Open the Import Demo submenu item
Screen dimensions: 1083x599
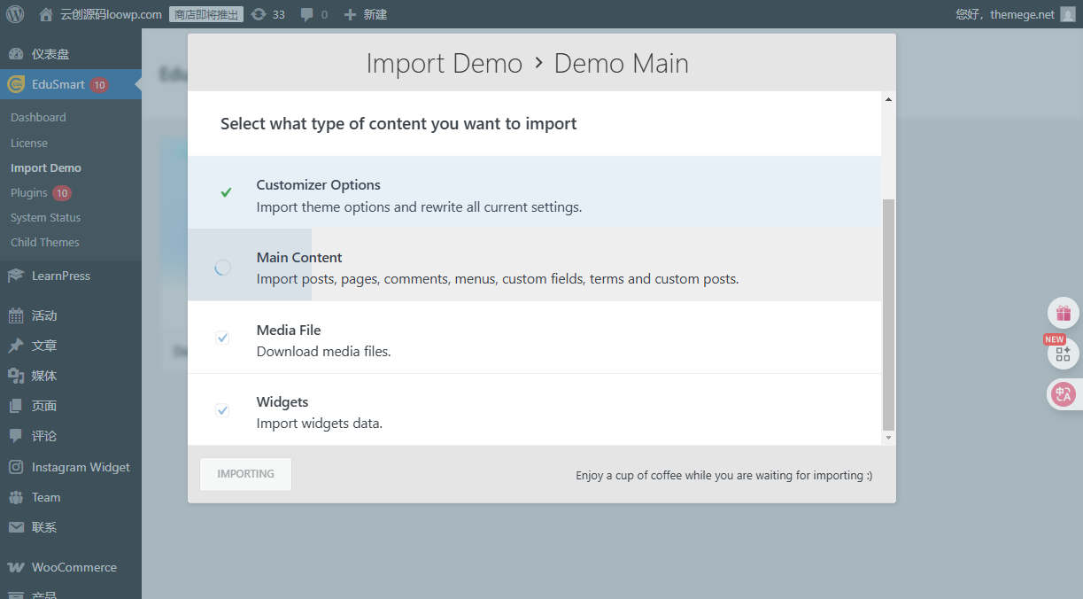[x=46, y=167]
